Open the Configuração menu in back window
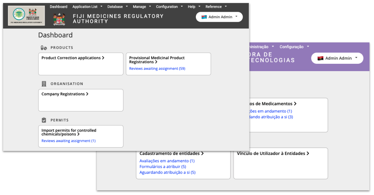The image size is (374, 195). [x=294, y=47]
